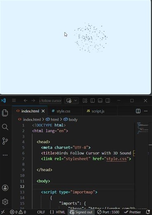Switch to the script.js tab

(98, 111)
